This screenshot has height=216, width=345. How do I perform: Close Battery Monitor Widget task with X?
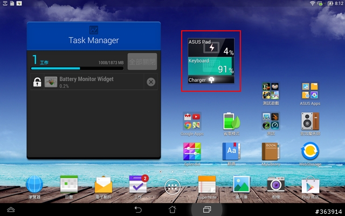click(x=151, y=82)
